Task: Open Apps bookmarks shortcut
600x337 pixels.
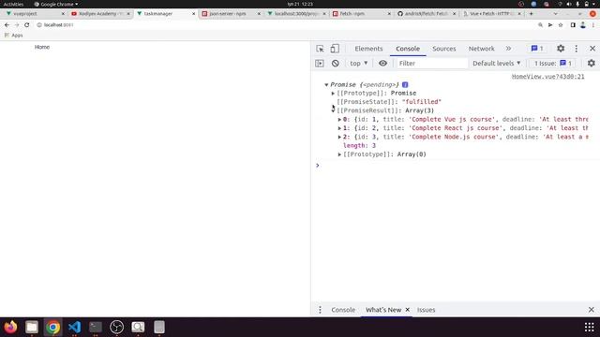Action: tap(13, 36)
